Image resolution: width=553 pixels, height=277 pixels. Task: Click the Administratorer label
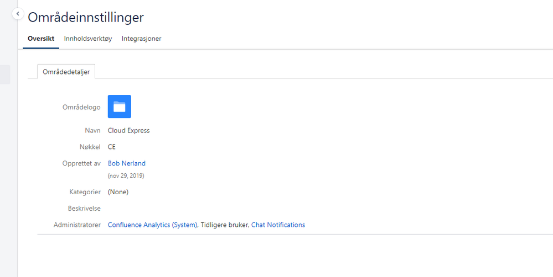point(77,225)
